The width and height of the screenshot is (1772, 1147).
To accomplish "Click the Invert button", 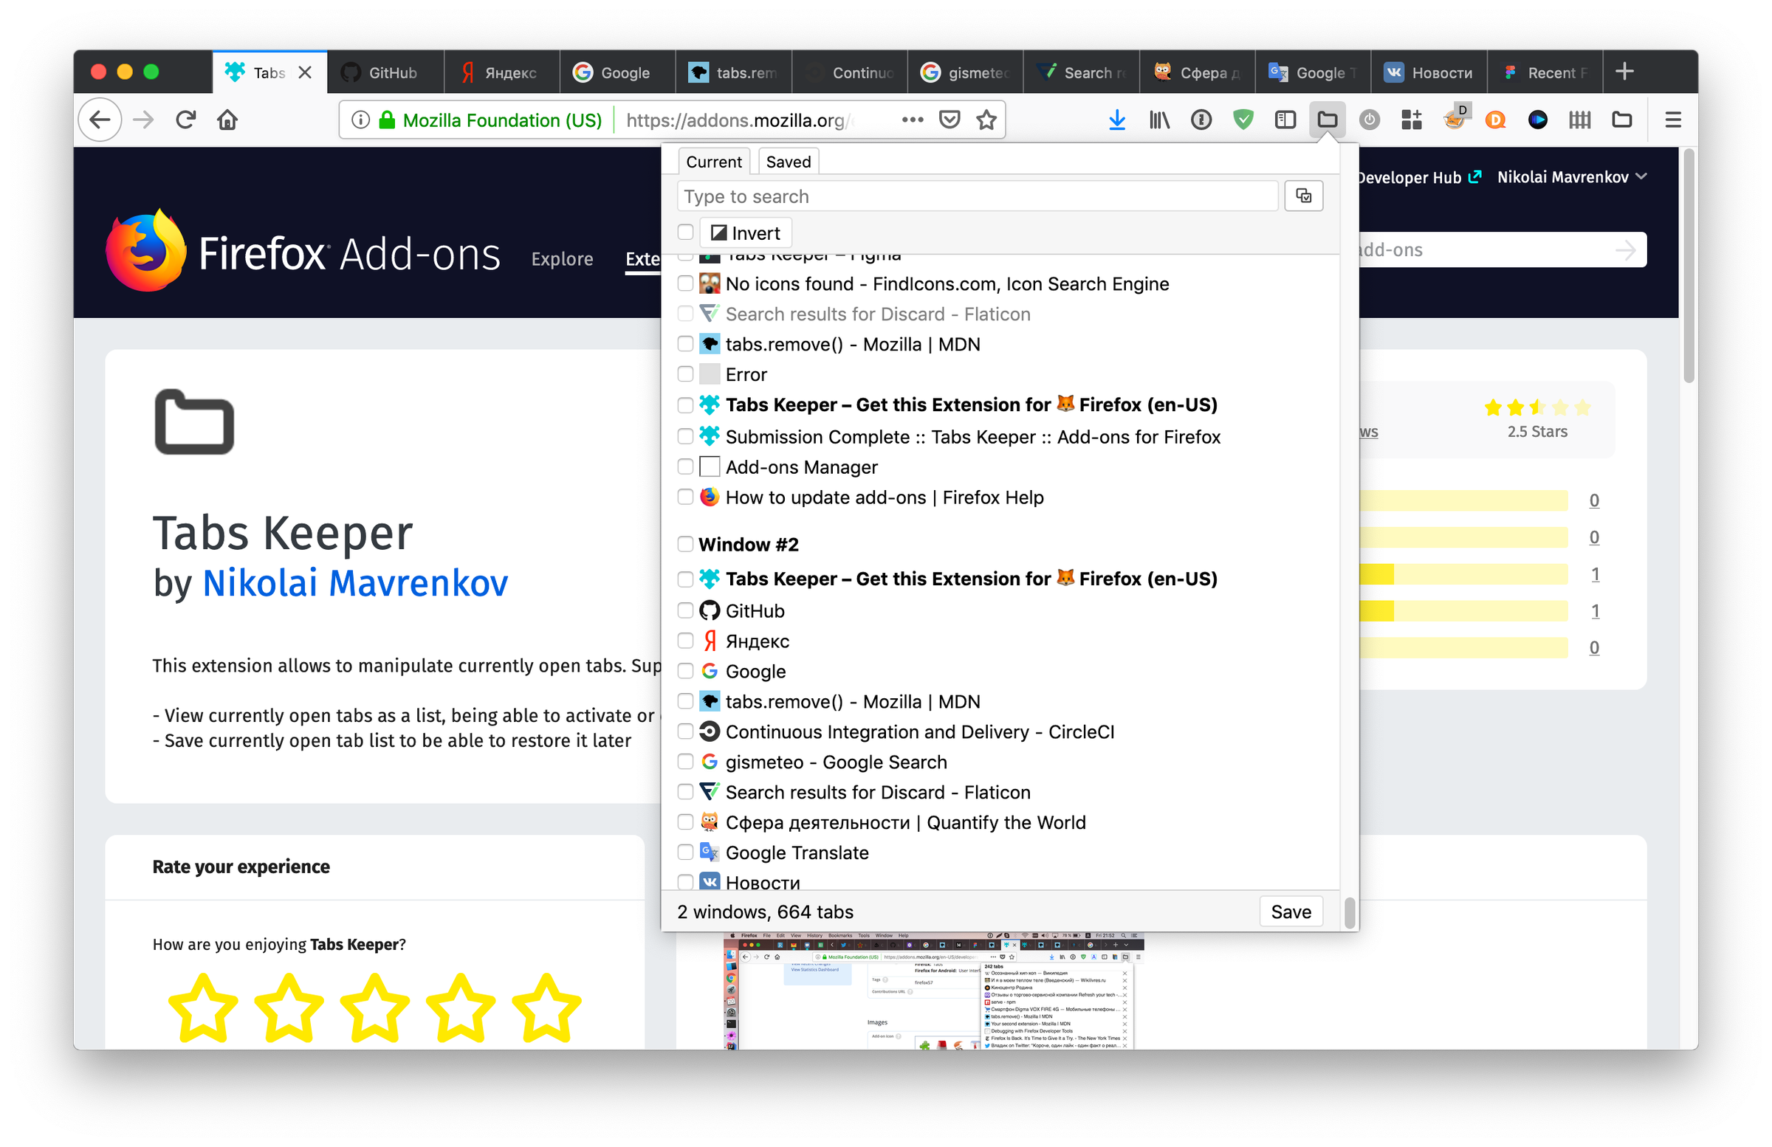I will (745, 233).
